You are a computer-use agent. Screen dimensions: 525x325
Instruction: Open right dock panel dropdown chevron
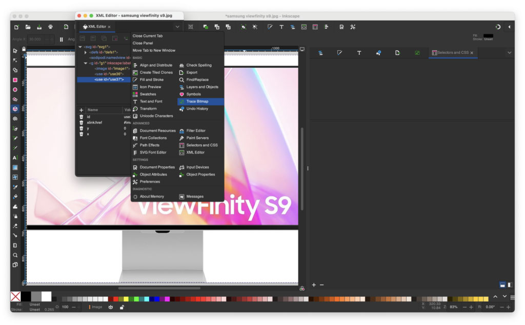509,53
